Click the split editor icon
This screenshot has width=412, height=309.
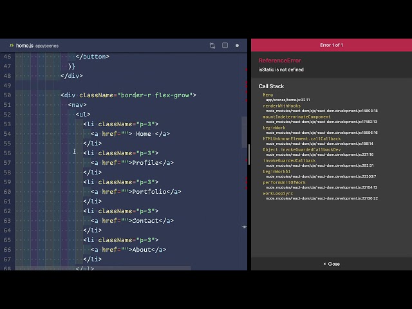225,46
